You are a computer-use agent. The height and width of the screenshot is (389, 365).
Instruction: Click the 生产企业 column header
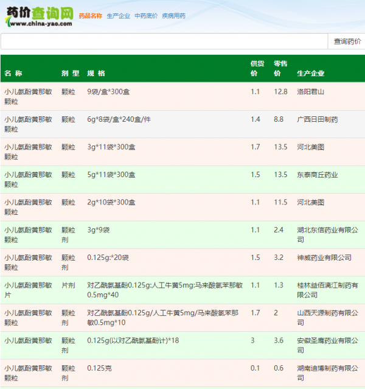tap(310, 74)
